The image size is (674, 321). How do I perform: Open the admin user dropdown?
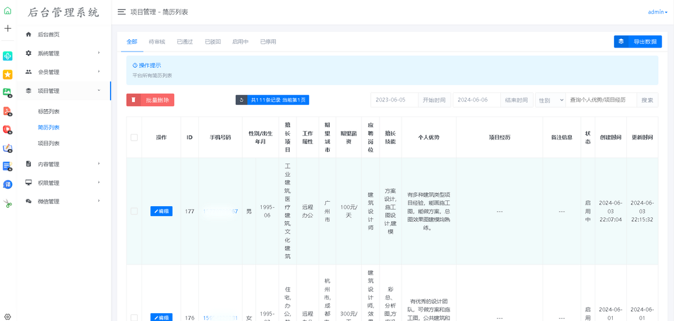click(x=658, y=12)
